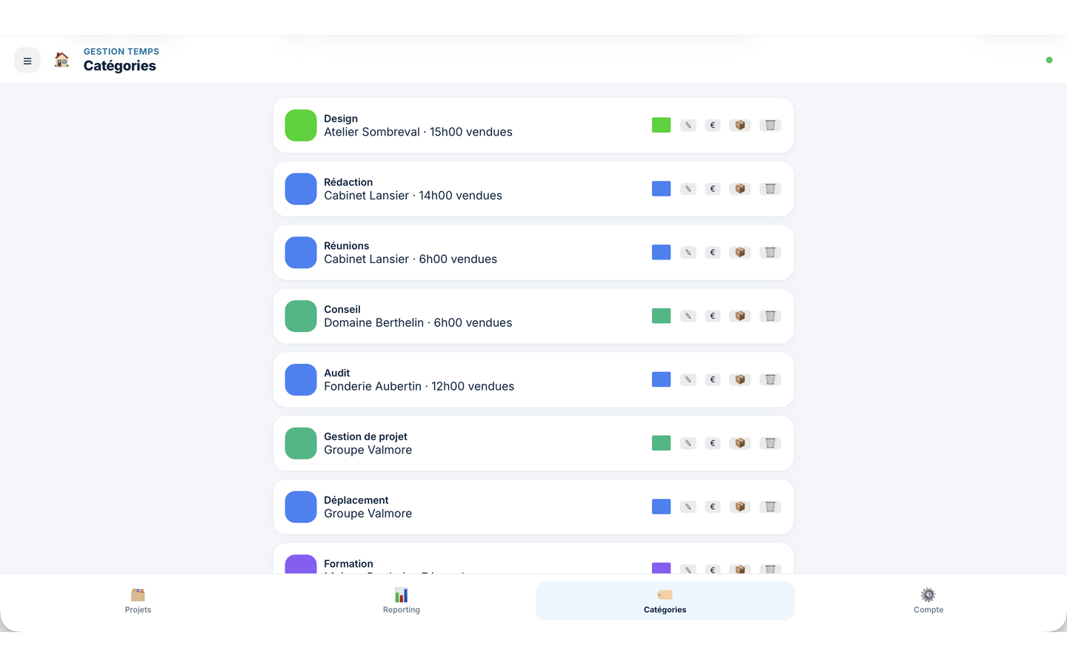Click the green status indicator dot
1067x667 pixels.
pyautogui.click(x=1049, y=60)
